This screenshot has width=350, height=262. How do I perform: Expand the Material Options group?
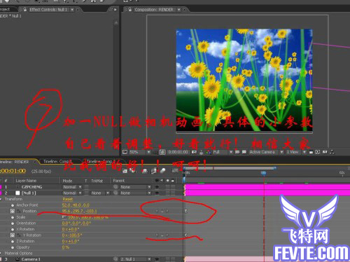tap(1, 253)
